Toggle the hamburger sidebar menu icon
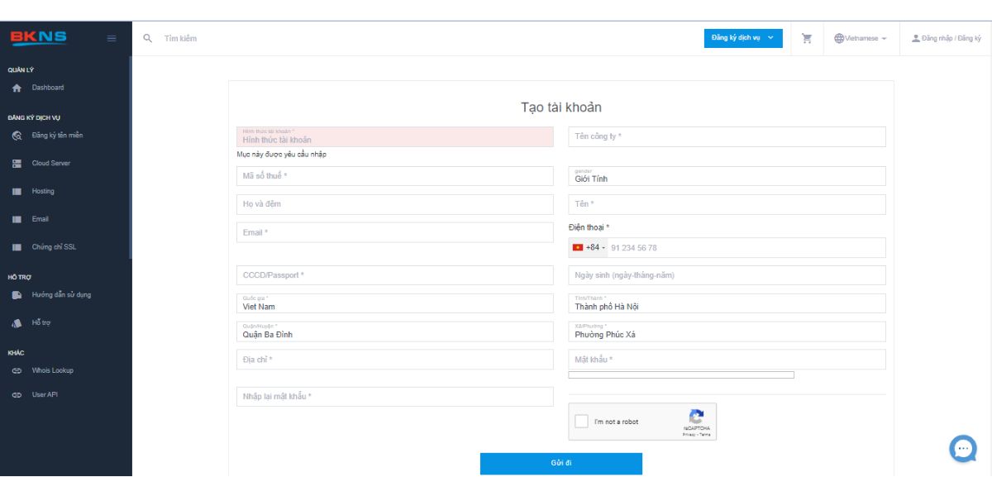 pos(112,38)
